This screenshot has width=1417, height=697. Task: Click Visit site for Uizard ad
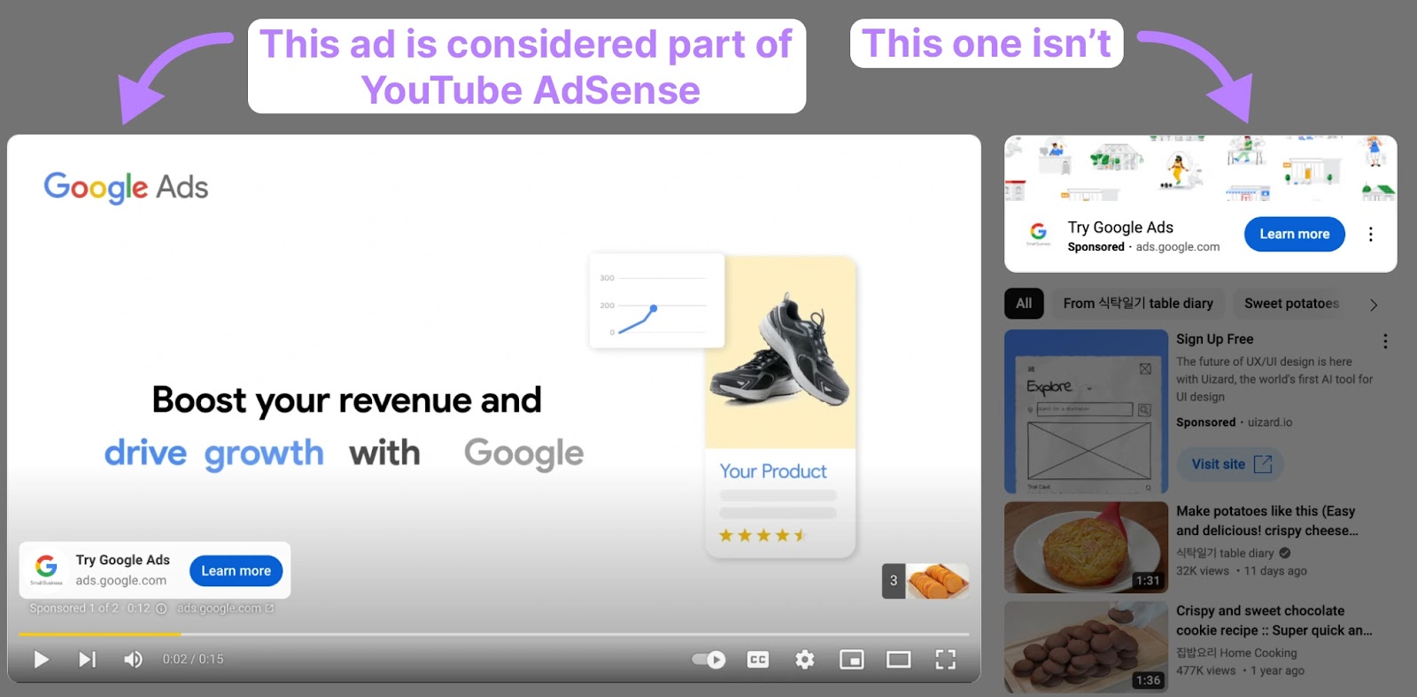coord(1230,464)
